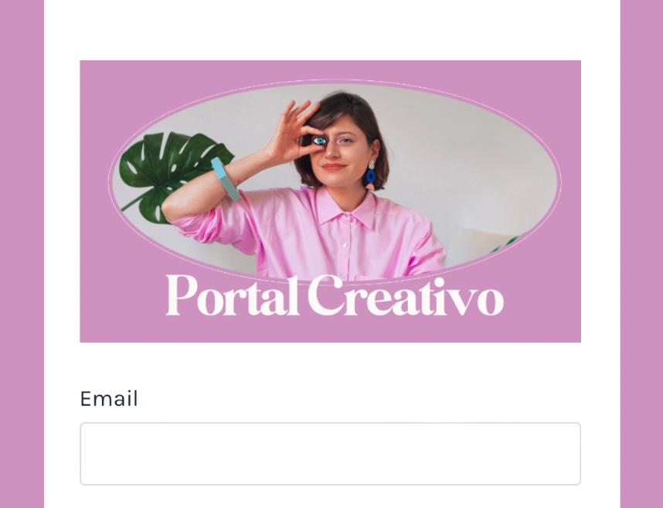Click the painted eye on her hand
Image resolution: width=663 pixels, height=508 pixels.
320,141
